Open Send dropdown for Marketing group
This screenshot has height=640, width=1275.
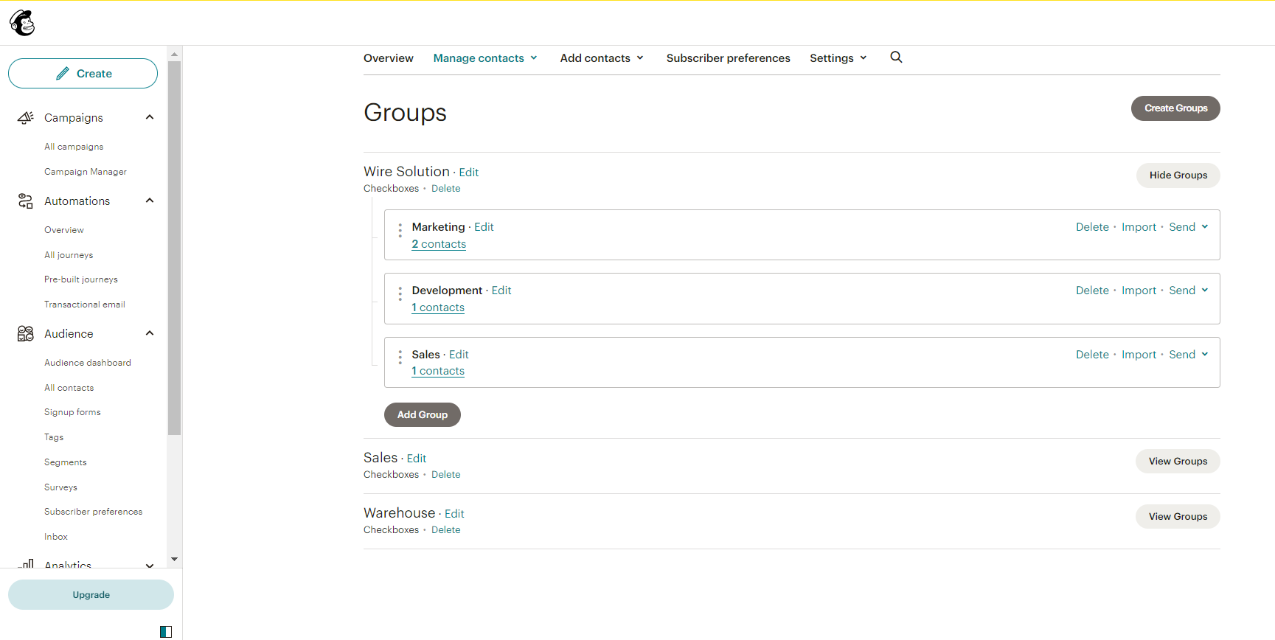click(x=1188, y=227)
